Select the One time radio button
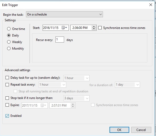The image size is (156, 136). tap(9, 29)
